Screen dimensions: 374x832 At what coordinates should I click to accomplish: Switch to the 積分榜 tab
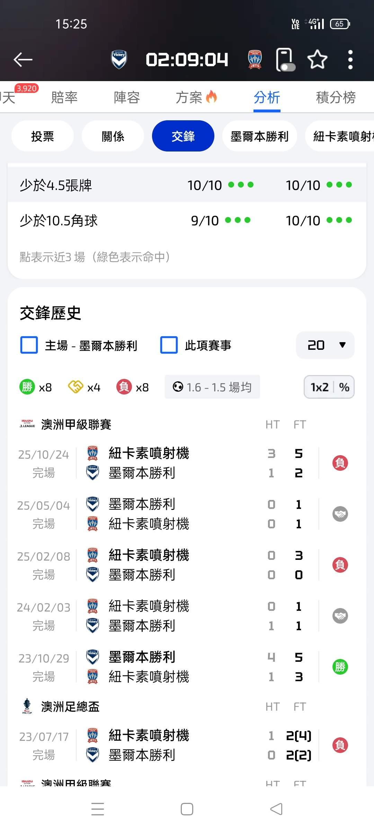[336, 97]
